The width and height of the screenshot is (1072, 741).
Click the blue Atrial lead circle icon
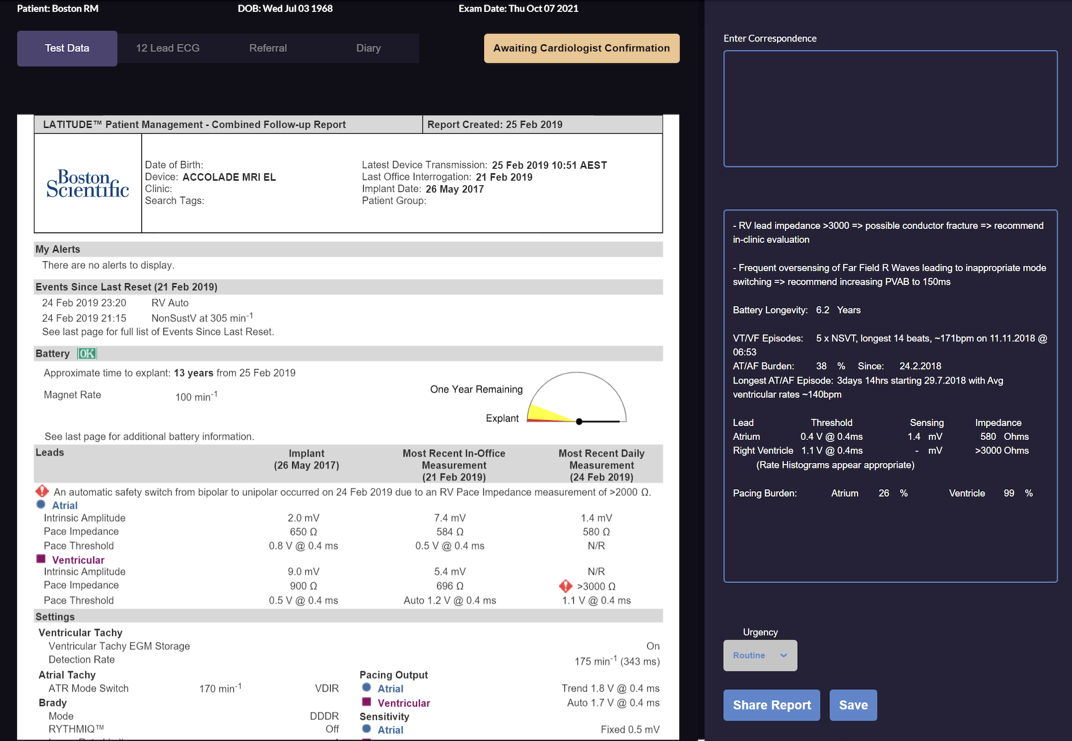pos(41,505)
